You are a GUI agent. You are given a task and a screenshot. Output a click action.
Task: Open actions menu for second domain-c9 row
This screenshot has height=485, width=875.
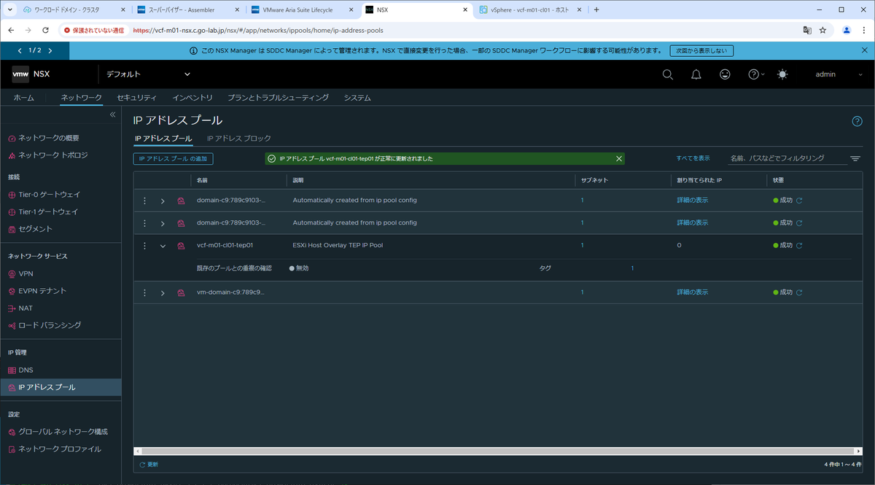[x=144, y=223]
